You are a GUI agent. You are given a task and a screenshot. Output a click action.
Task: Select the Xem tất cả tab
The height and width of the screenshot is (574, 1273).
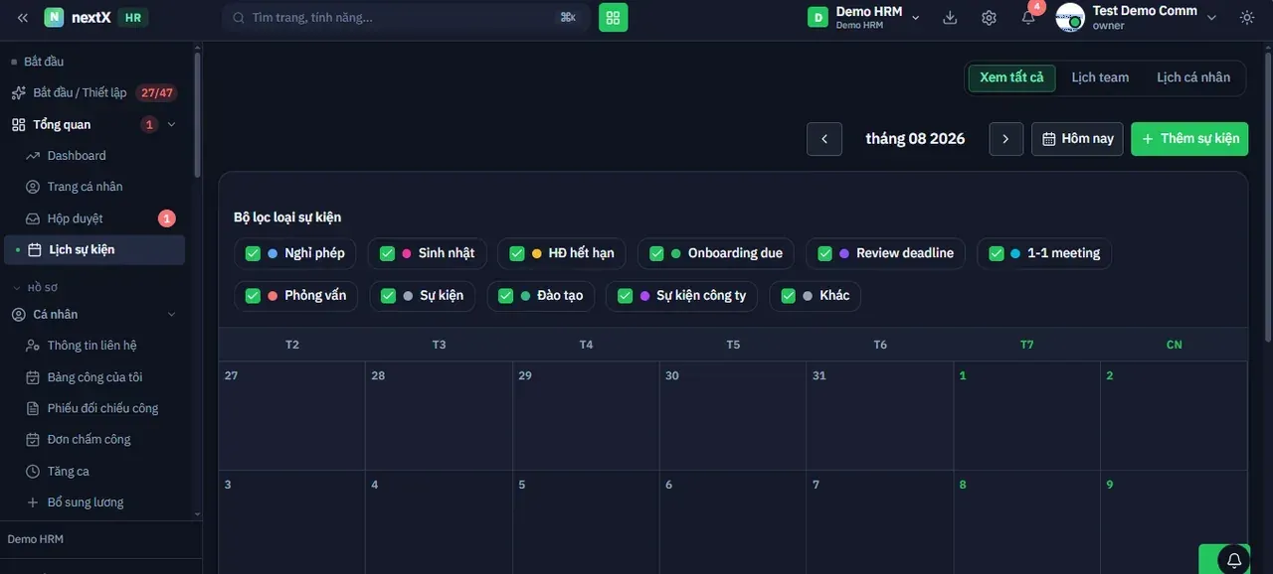point(1011,77)
